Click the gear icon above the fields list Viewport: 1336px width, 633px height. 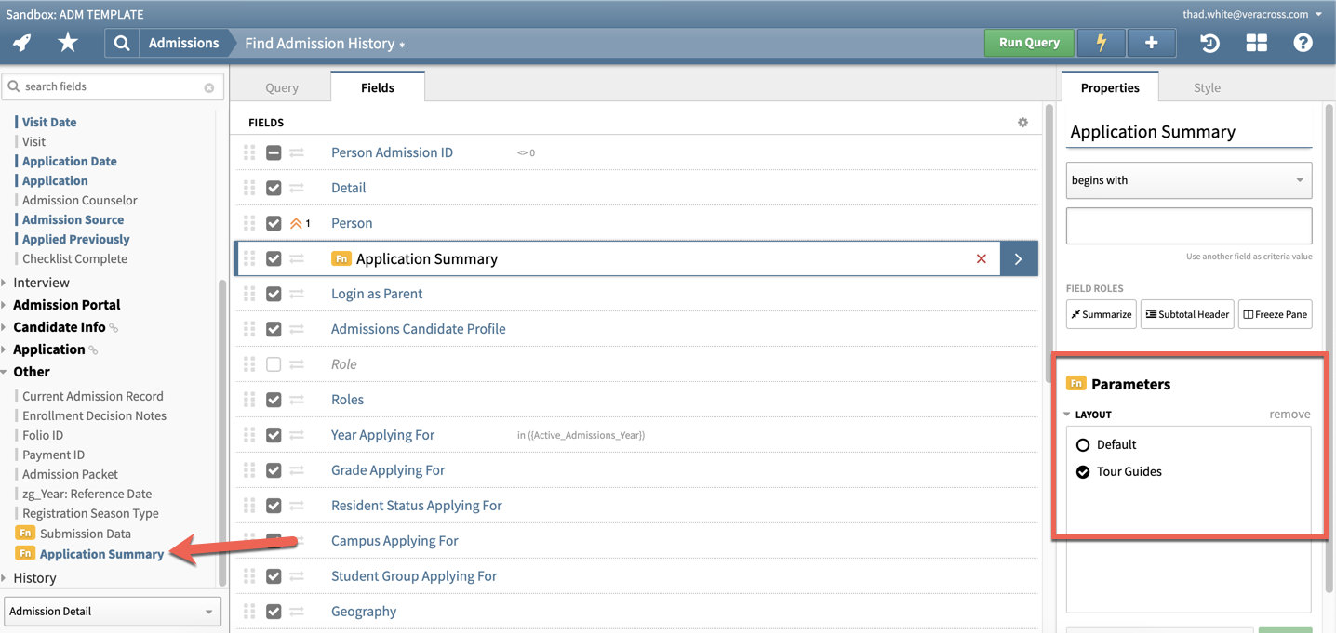tap(1022, 122)
